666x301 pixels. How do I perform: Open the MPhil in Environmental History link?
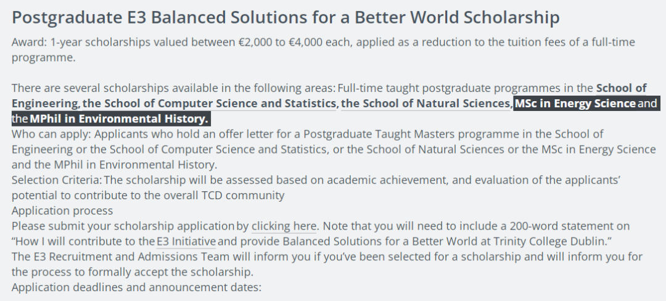pyautogui.click(x=119, y=119)
